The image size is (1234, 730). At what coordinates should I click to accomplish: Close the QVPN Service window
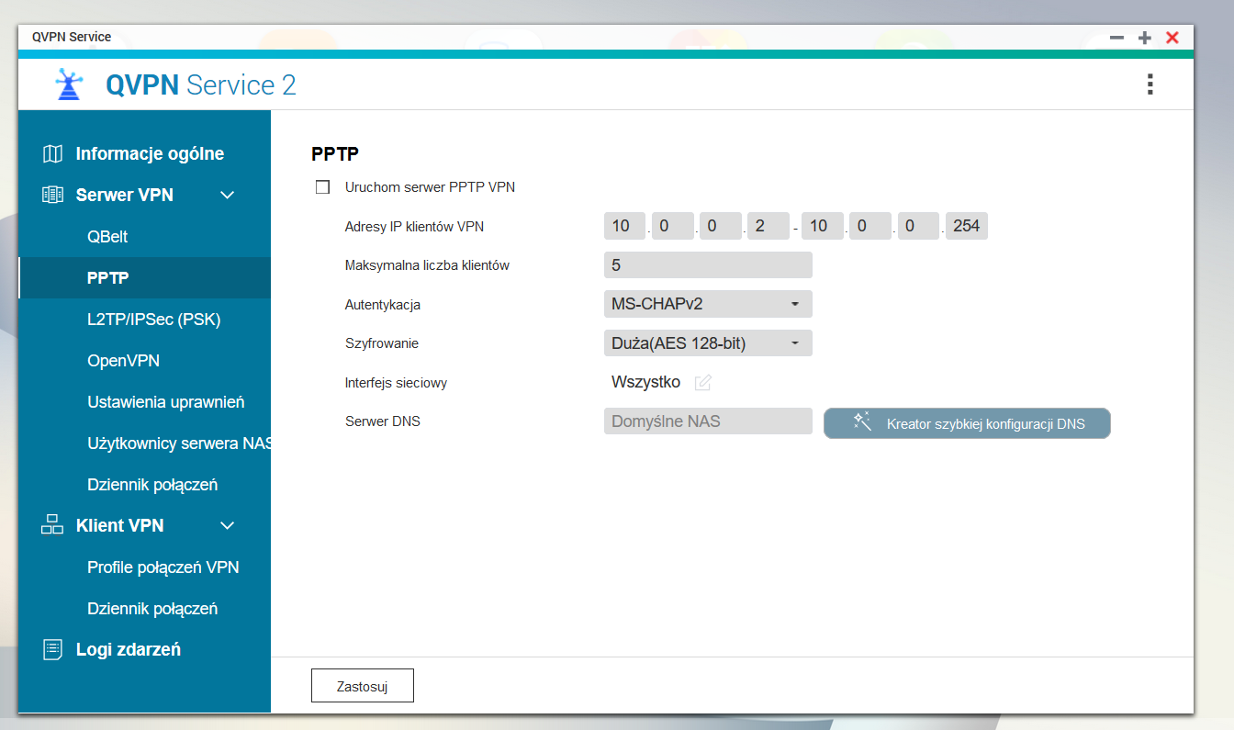tap(1172, 38)
